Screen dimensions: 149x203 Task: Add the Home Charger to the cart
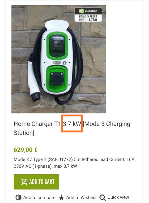click(36, 182)
